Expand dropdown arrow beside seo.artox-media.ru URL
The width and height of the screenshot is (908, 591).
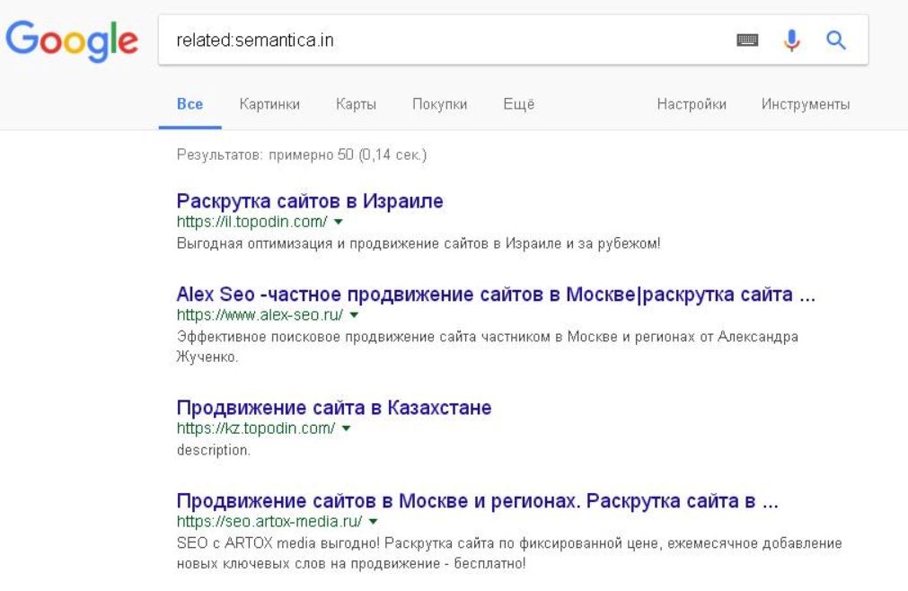point(373,522)
